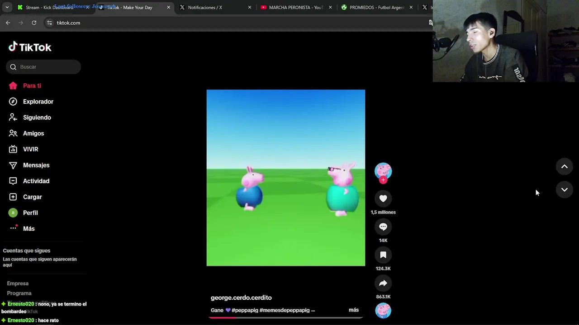
Task: Switch to PROMEDIOS Futbol Argentino tab
Action: (x=376, y=7)
